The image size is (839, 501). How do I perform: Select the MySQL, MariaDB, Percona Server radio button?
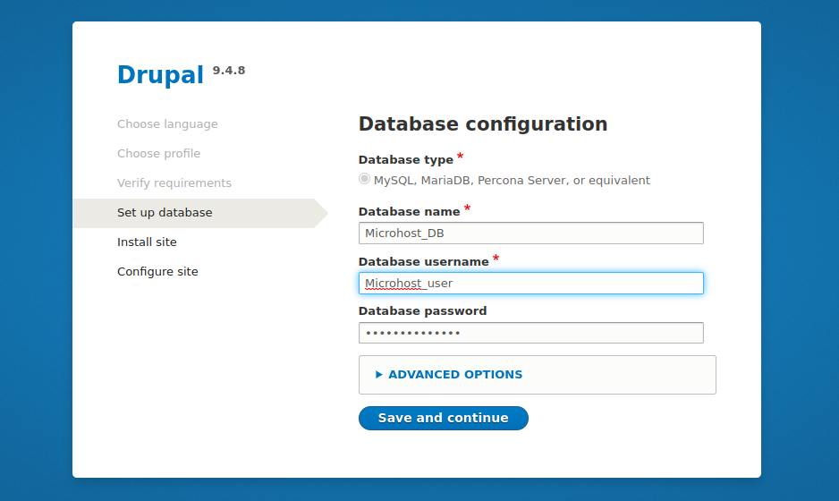click(x=364, y=179)
